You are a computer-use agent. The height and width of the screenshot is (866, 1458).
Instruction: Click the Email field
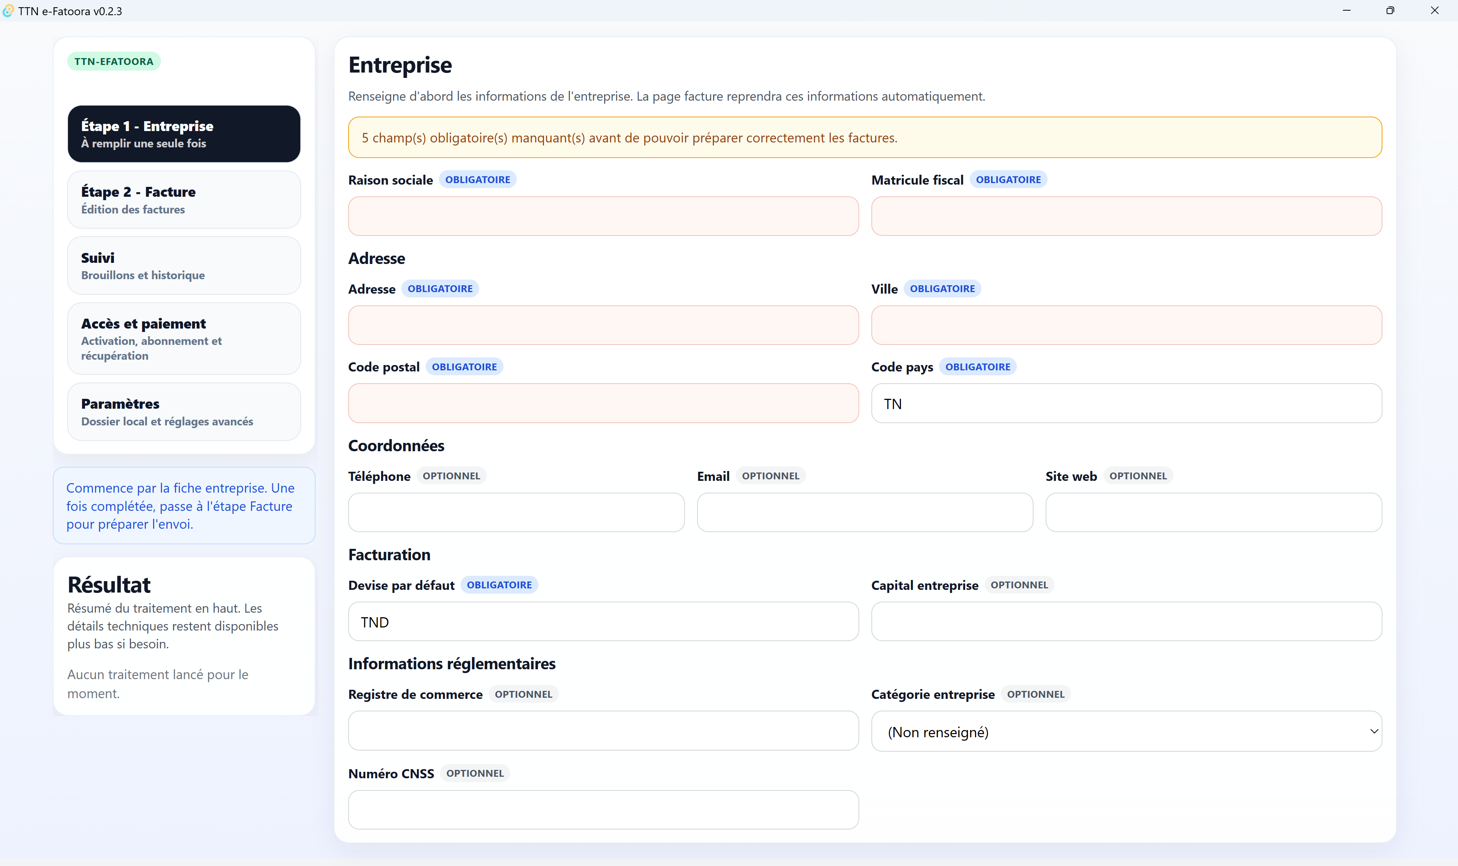(864, 512)
